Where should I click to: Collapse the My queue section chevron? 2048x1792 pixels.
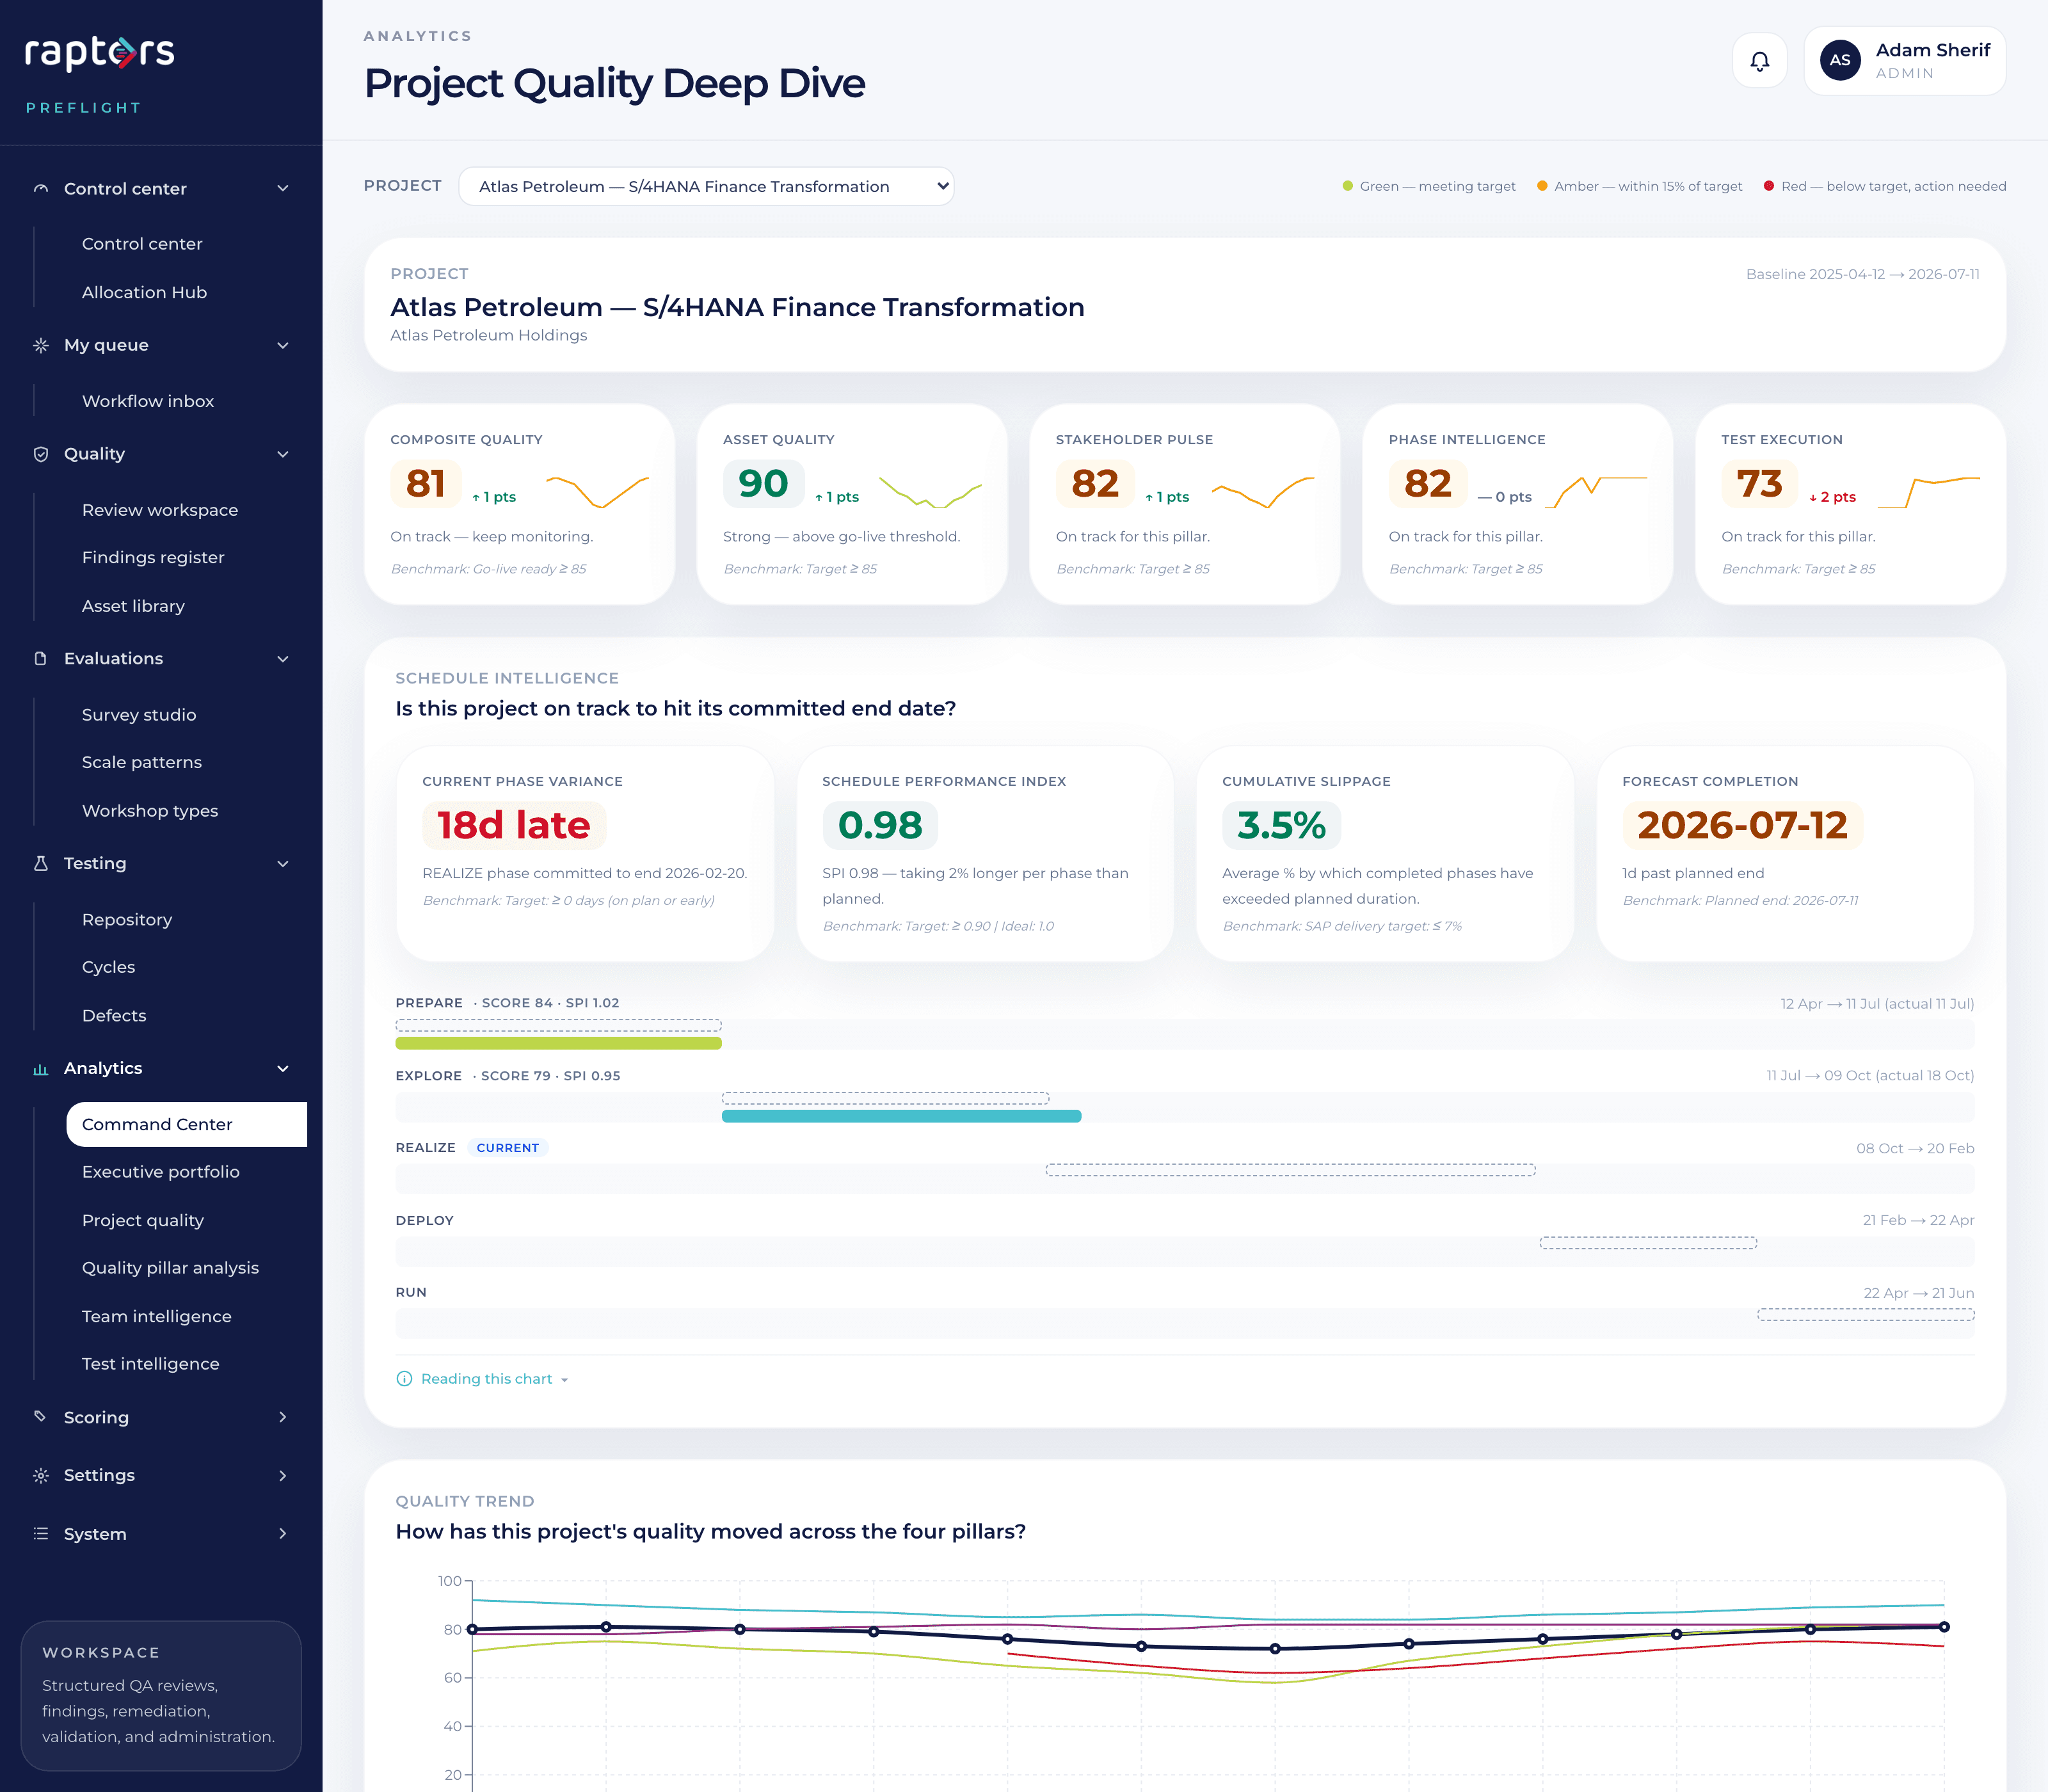283,345
